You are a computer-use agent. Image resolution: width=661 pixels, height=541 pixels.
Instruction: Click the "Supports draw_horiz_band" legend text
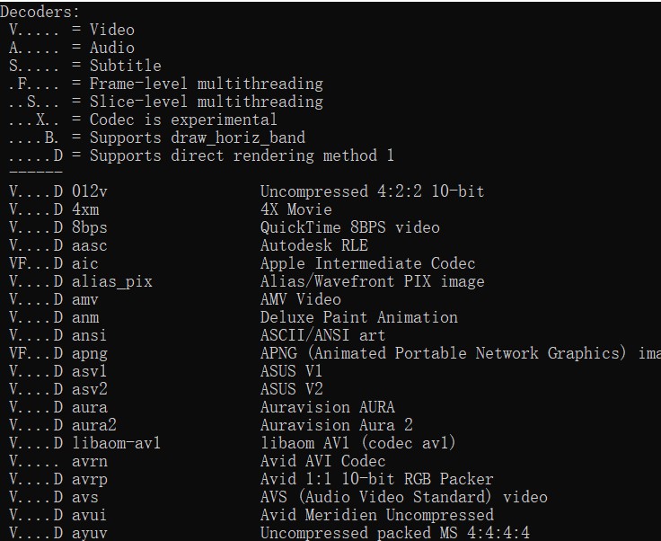tap(197, 137)
